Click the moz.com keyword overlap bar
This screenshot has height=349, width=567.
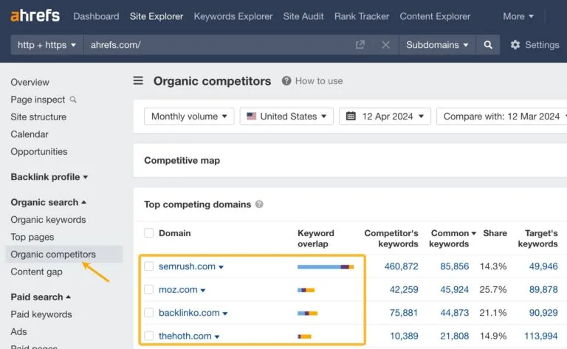tap(306, 290)
